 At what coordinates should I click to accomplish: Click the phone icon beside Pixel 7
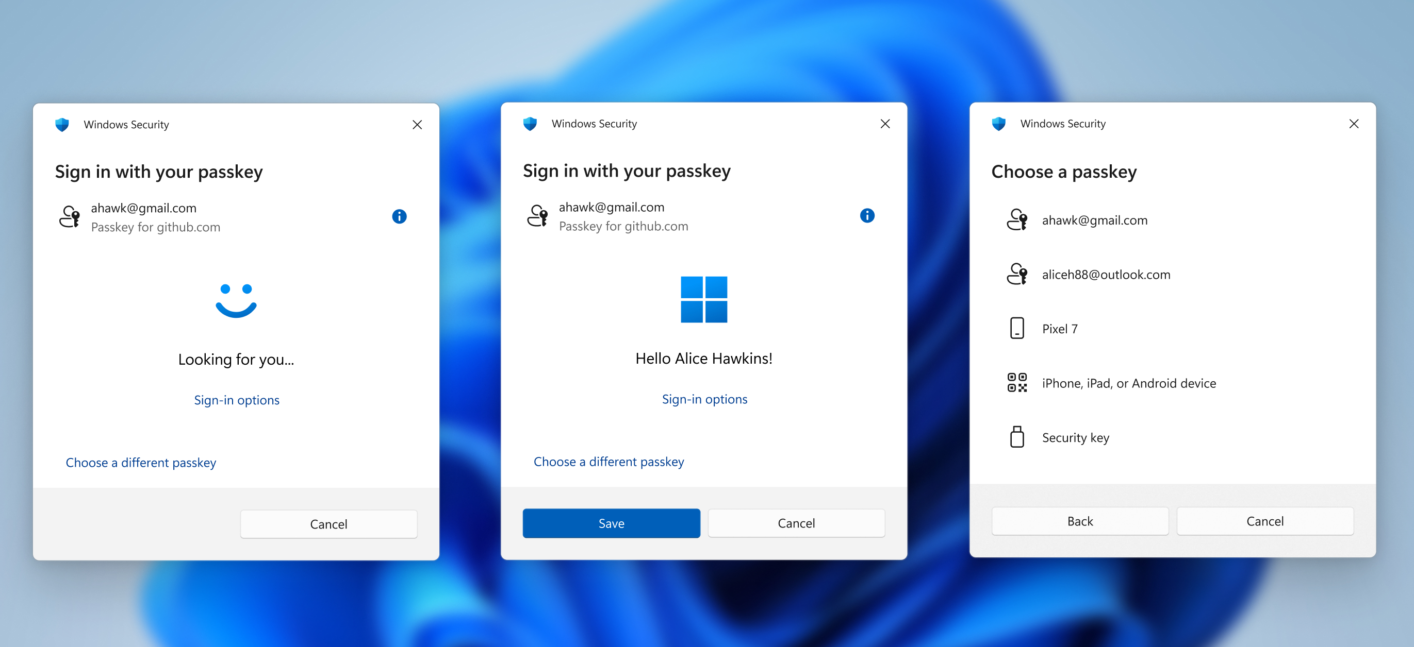pyautogui.click(x=1016, y=329)
